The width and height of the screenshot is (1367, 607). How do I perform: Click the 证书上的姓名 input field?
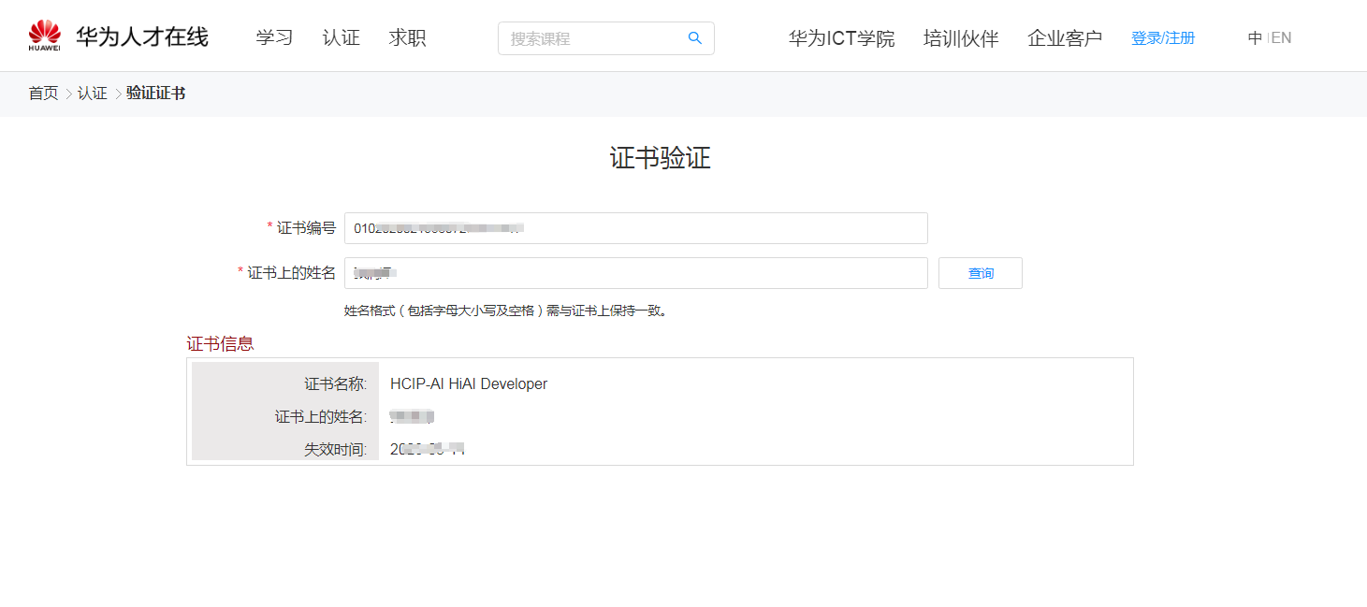point(636,272)
